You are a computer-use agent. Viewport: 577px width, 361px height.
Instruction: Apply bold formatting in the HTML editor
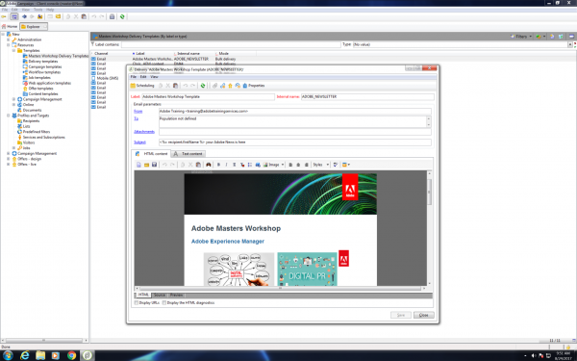pyautogui.click(x=218, y=165)
